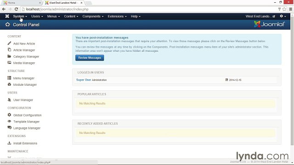Screen dimensions: 294x165
Task: Click the User Manager person icon
Action: (x=9, y=99)
